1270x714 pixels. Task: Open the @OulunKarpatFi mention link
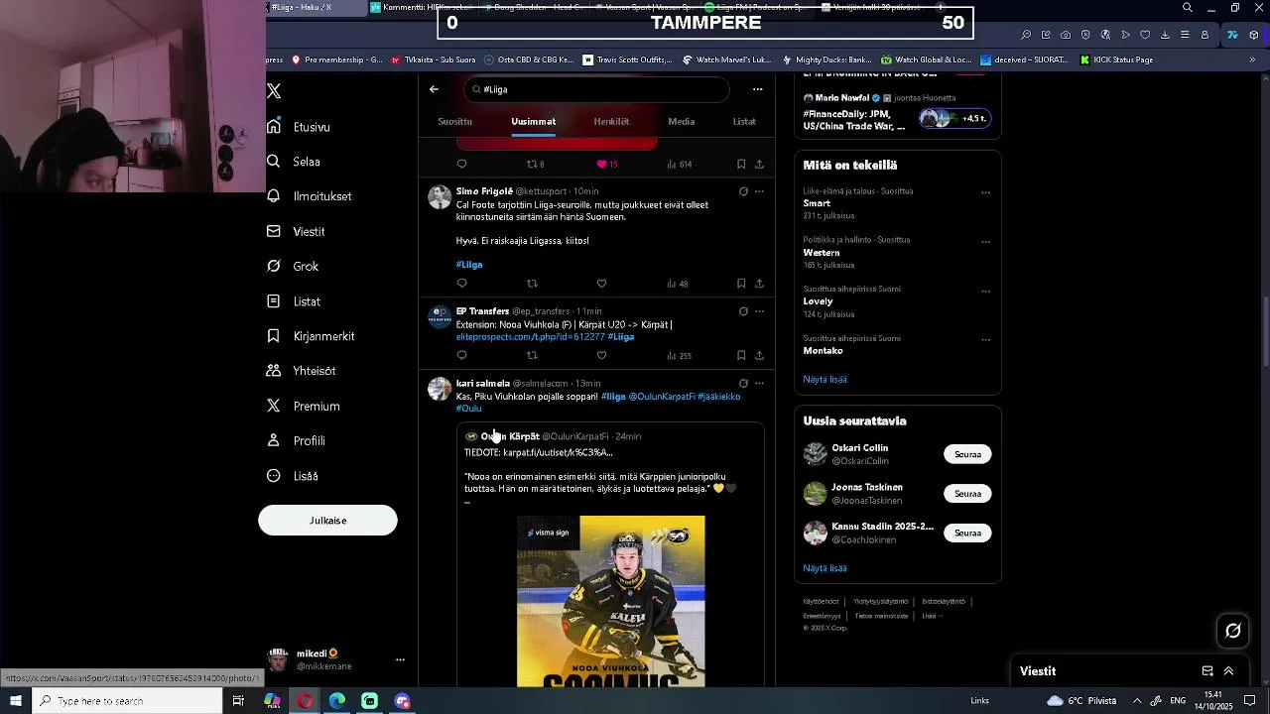click(662, 397)
